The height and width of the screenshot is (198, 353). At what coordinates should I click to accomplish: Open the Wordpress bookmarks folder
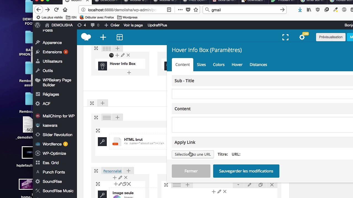click(x=127, y=17)
